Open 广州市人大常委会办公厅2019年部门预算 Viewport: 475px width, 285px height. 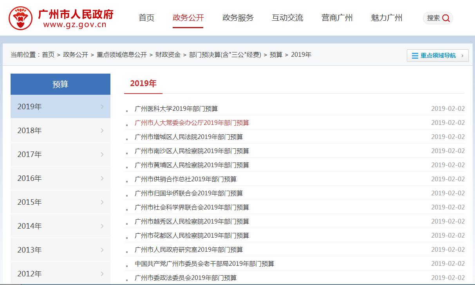coord(191,123)
